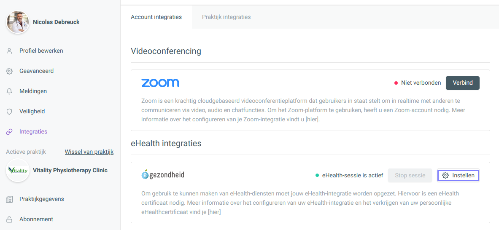Click the Vitality Physiotherapy Clinic logo
Image resolution: width=499 pixels, height=230 pixels.
click(x=18, y=170)
